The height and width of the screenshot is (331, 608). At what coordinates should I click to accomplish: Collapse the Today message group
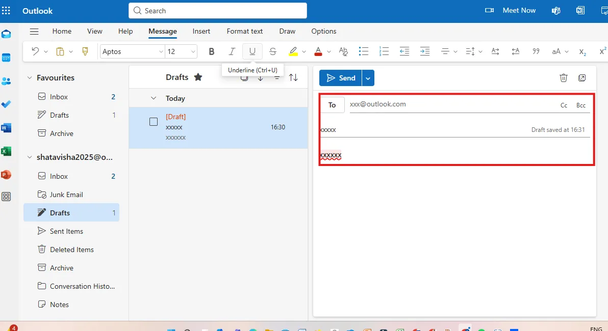point(154,98)
